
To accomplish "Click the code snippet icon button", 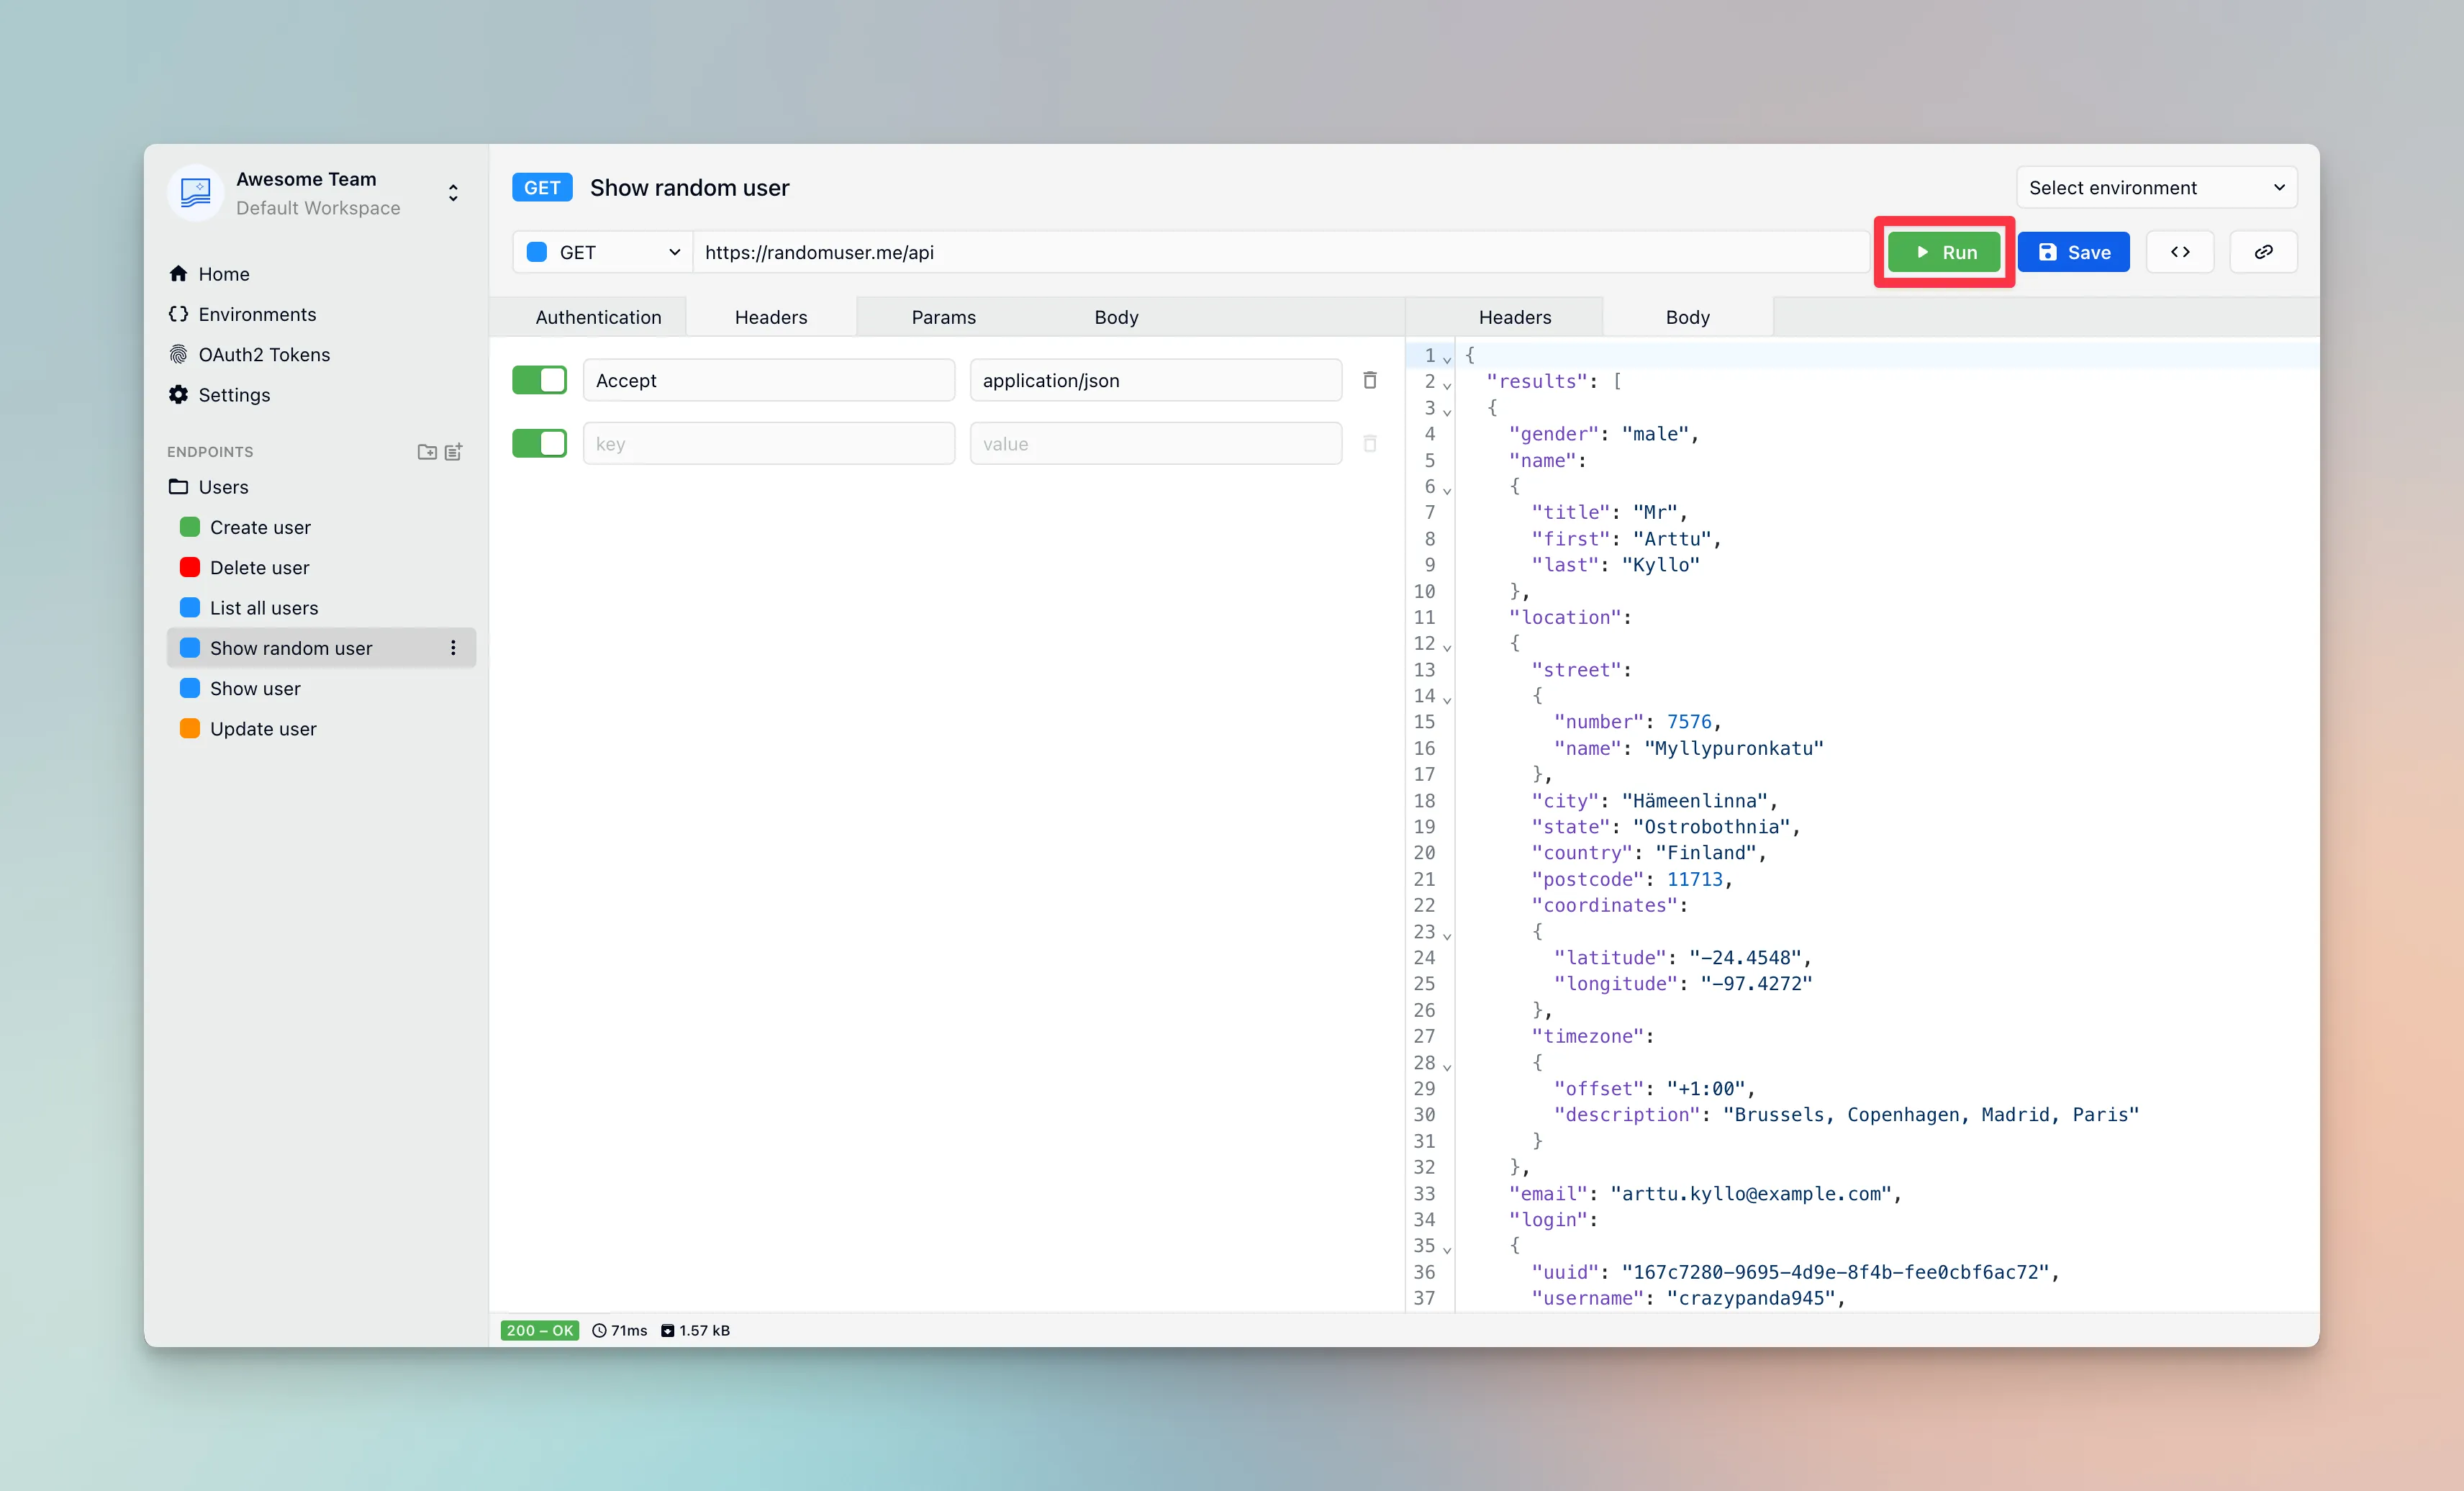I will pyautogui.click(x=2180, y=252).
